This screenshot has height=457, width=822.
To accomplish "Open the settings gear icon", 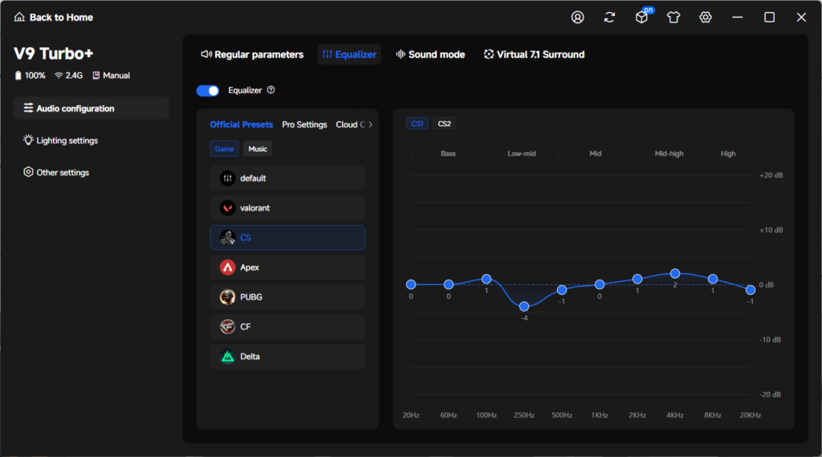I will coord(705,18).
